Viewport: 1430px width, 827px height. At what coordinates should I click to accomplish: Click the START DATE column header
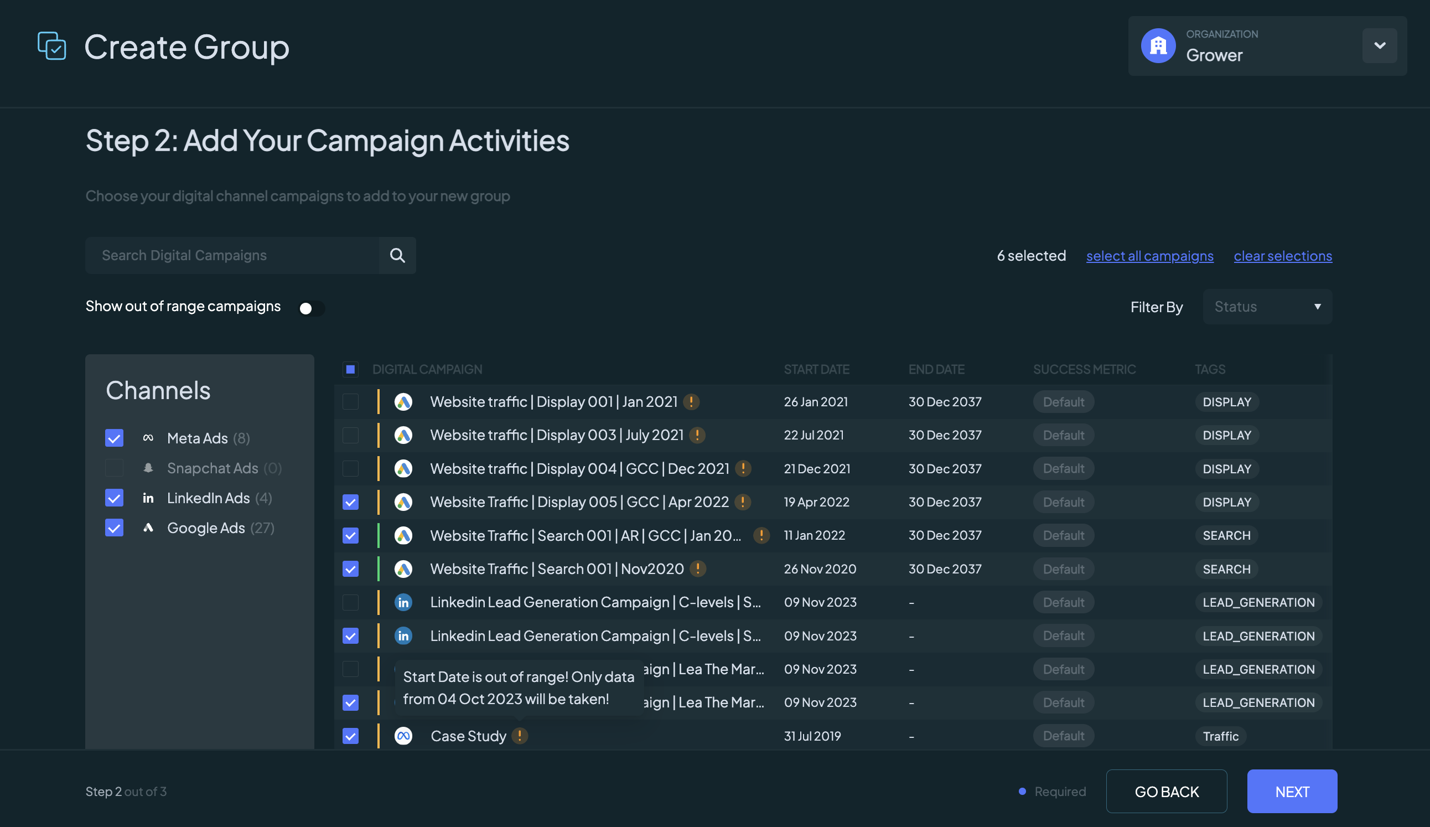pos(816,370)
